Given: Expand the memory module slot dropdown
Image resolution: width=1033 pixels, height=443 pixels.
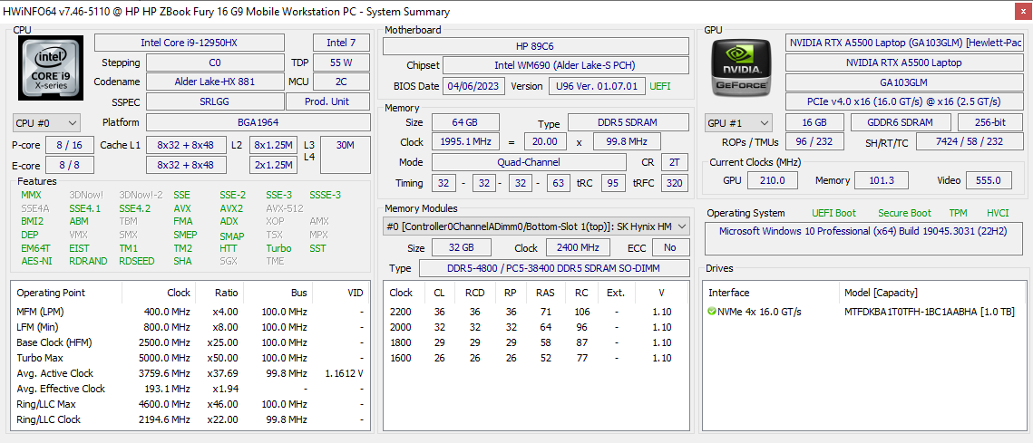Looking at the screenshot, I should coord(536,226).
